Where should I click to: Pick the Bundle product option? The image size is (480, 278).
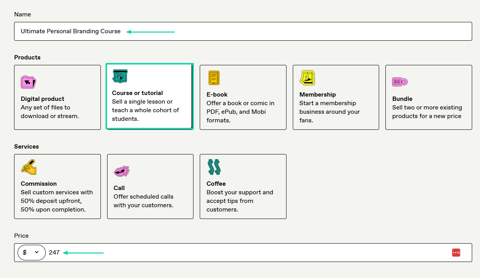pyautogui.click(x=429, y=97)
